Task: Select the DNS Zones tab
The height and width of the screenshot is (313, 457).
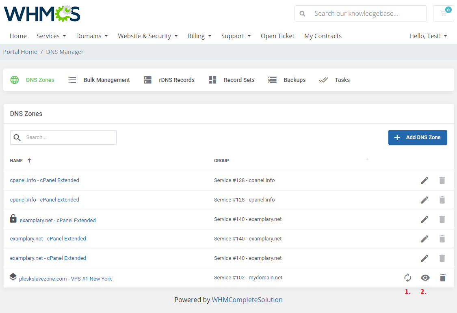Action: pos(32,80)
